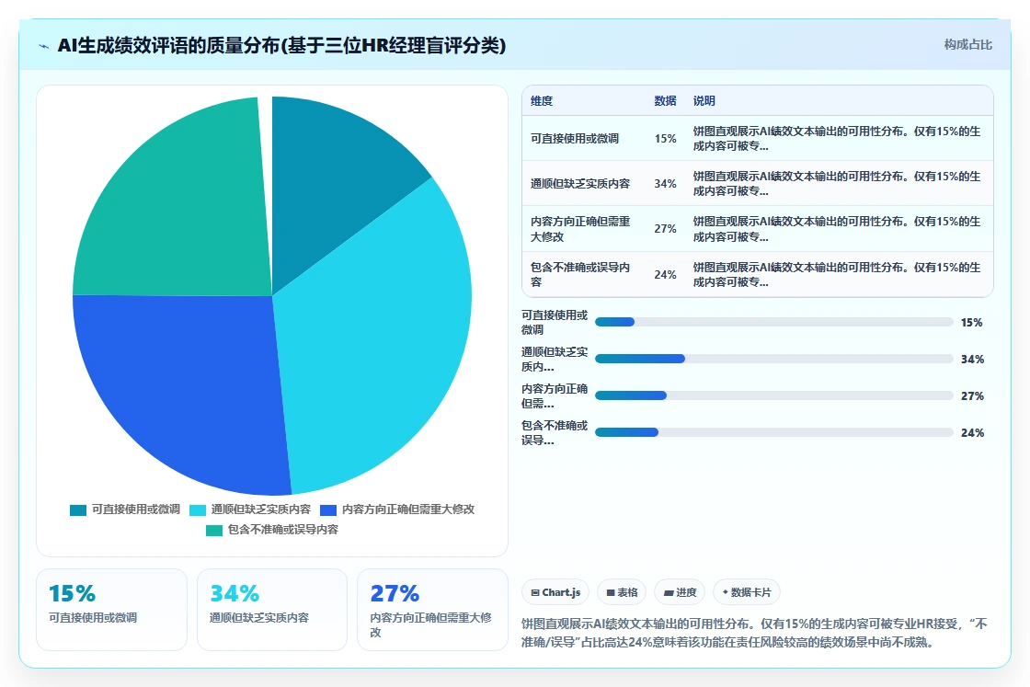Click the 构成占比 label in header
Screen dimensions: 1030x687
click(967, 45)
